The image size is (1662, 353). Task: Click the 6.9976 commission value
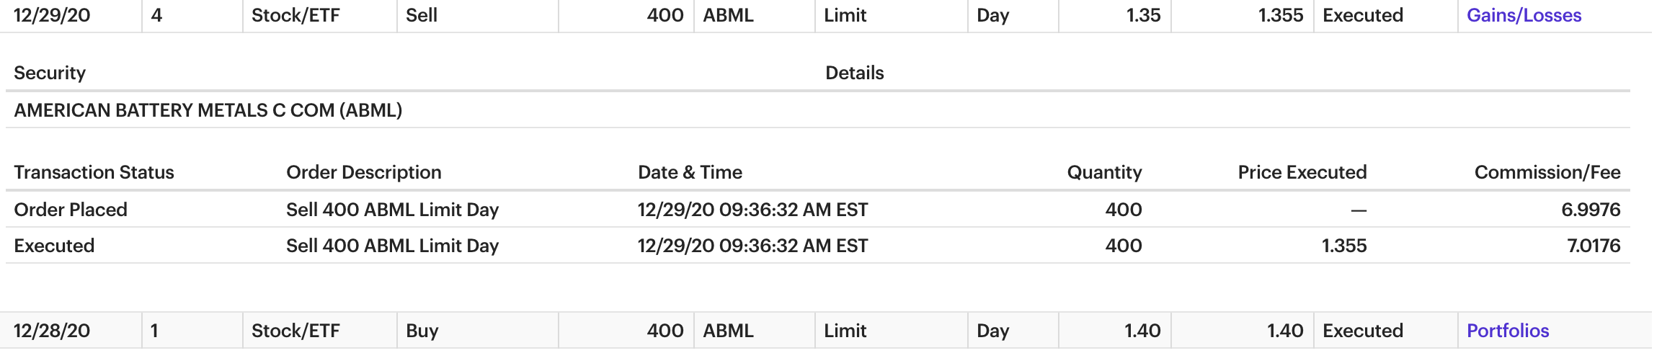tap(1590, 210)
